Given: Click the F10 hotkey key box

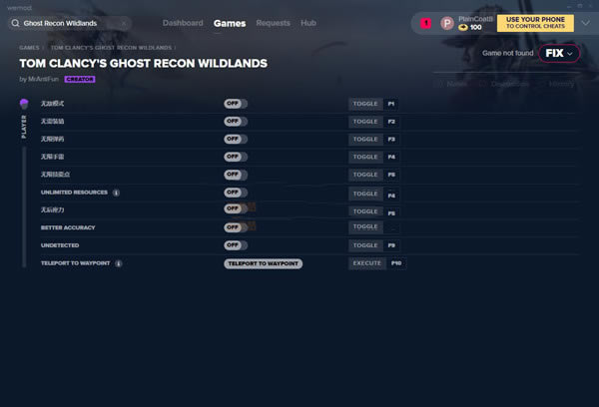Looking at the screenshot, I should (x=396, y=263).
